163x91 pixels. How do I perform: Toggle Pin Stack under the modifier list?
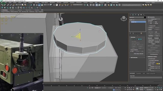tap(130, 33)
